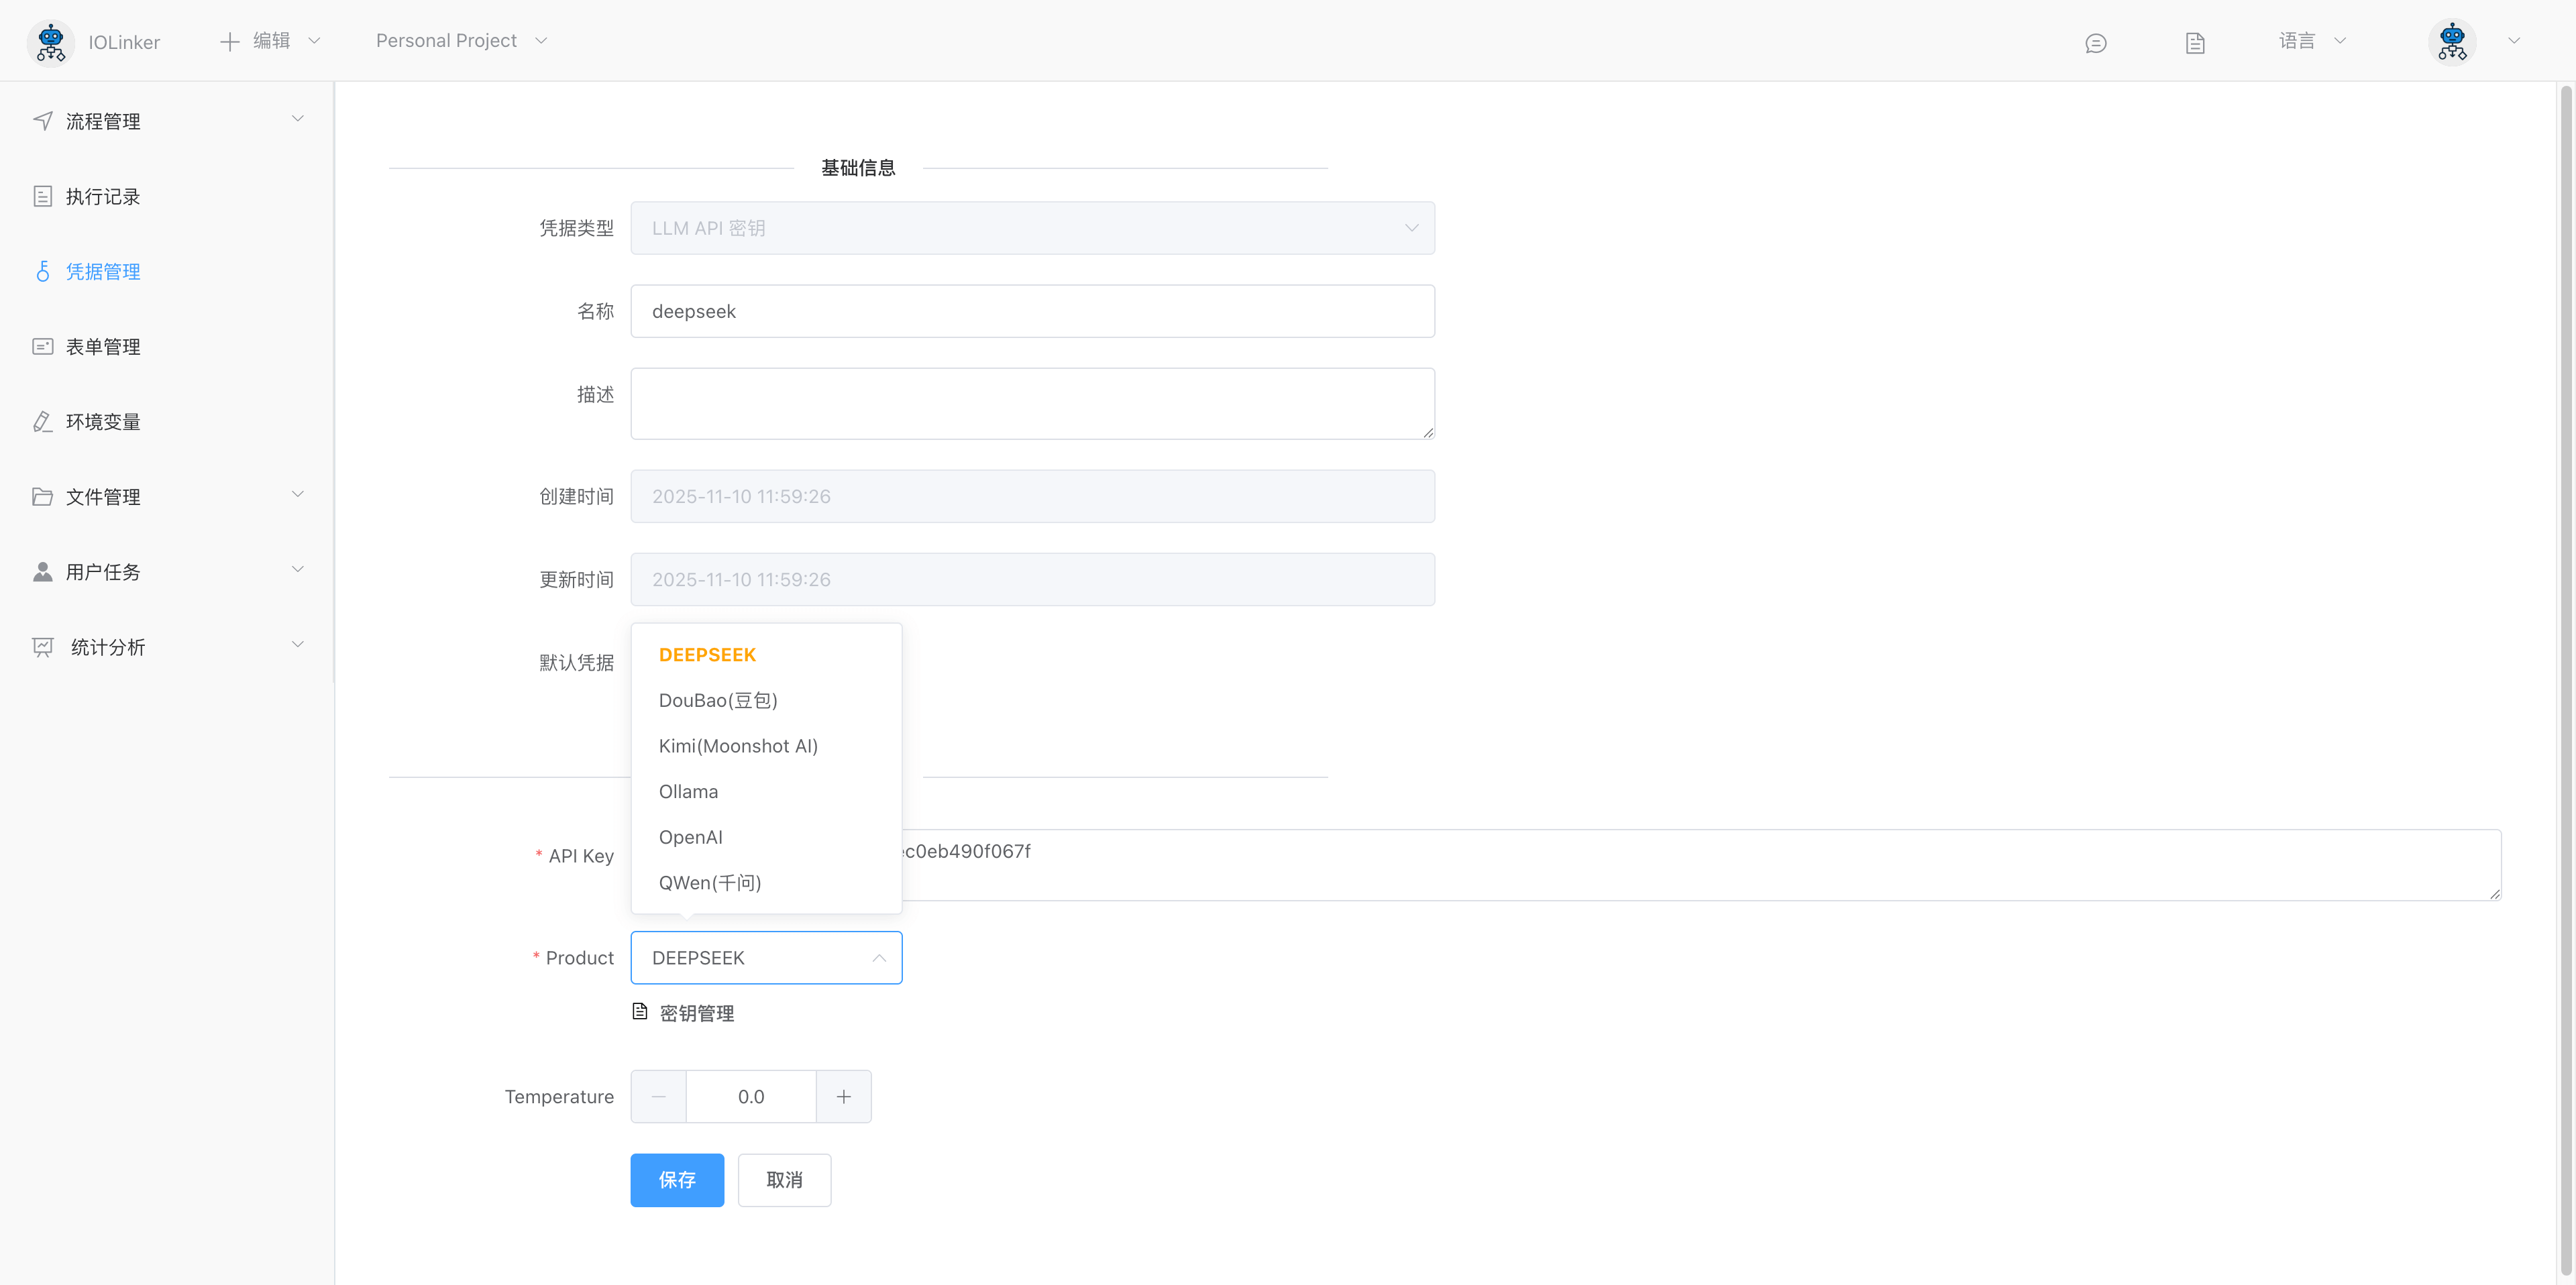2576x1285 pixels.
Task: Decrease Temperature with minus button
Action: coord(658,1097)
